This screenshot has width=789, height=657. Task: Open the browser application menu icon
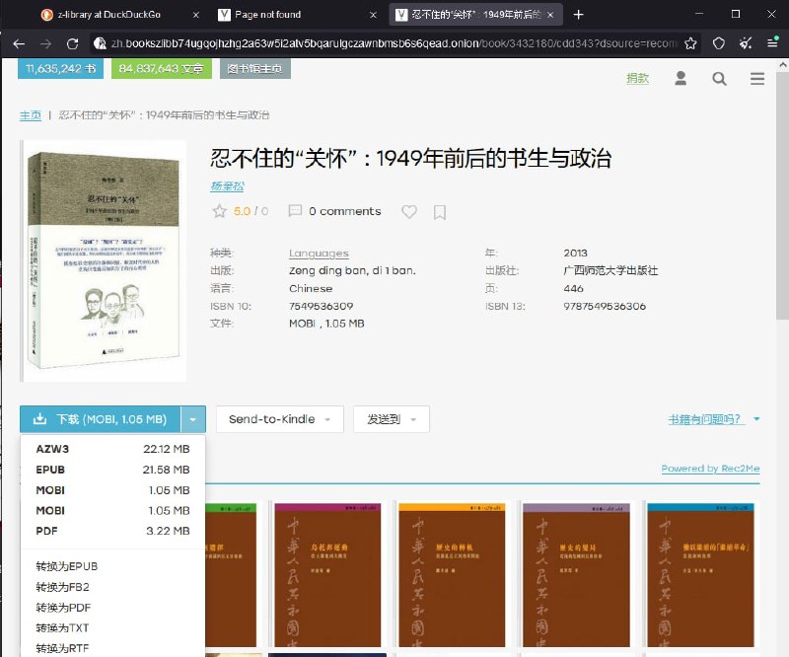pyautogui.click(x=774, y=43)
